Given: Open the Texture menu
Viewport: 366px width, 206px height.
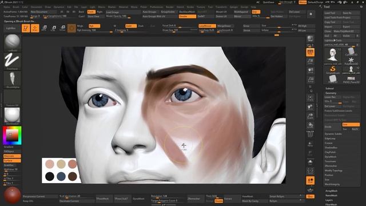Looking at the screenshot, I should 201,7.
